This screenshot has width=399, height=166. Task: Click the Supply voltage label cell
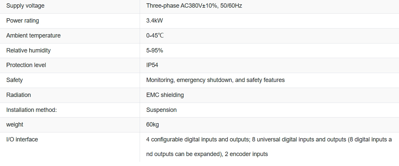[x=25, y=6]
